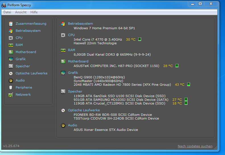Open the Datei menu

click(x=7, y=12)
